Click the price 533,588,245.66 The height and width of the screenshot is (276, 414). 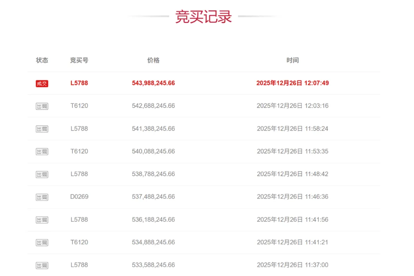[153, 265]
